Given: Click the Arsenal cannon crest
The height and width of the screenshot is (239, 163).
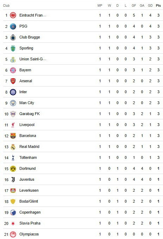Looking at the screenshot, I should (x=13, y=81).
